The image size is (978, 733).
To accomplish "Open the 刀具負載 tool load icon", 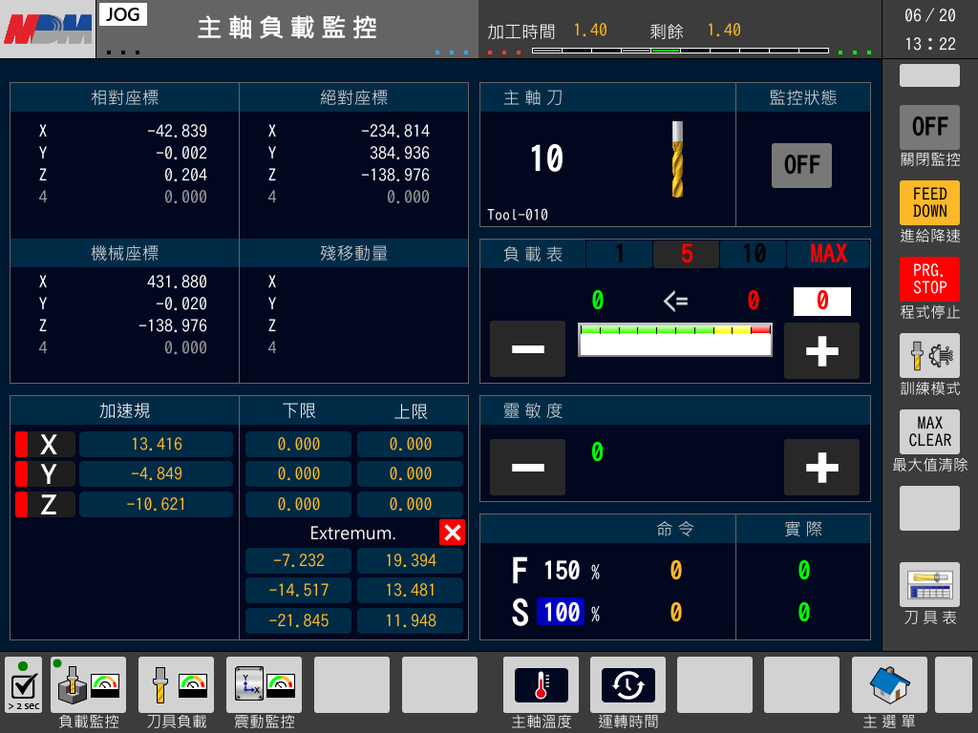I will [176, 684].
